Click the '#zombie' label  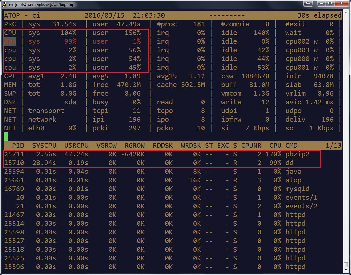click(235, 24)
